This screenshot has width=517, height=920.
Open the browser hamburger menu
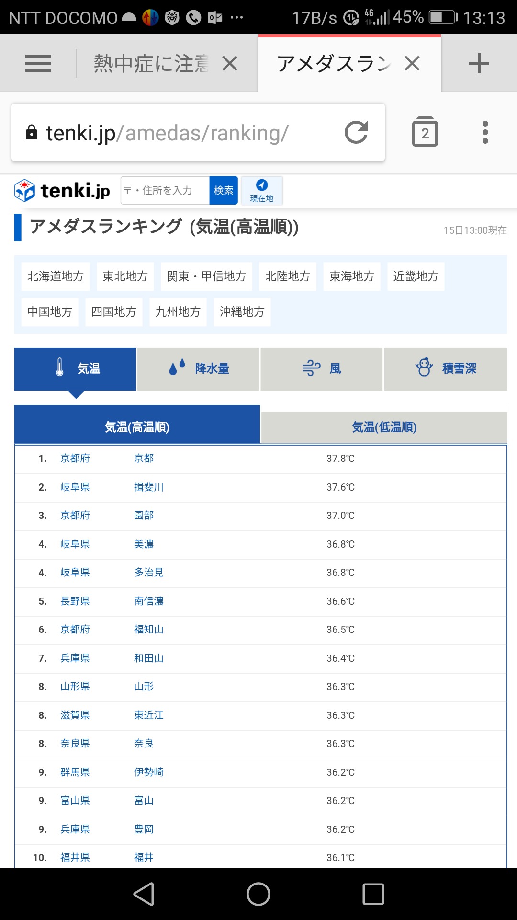pos(38,63)
